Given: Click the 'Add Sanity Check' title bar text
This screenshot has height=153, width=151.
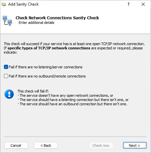Looking at the screenshot, I should point(23,4).
